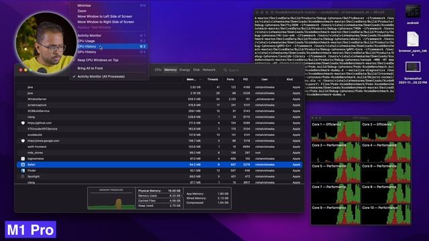
Task: Click the Spotlight magnifier icon in process list
Action: 23,177
